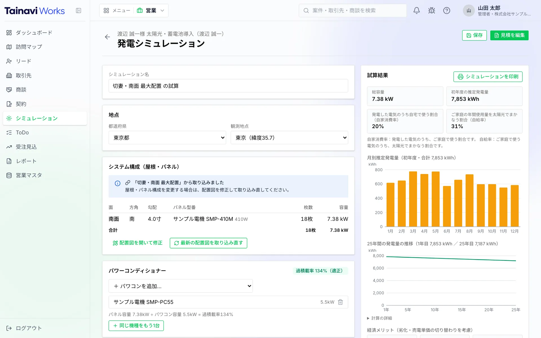Open 取引先 in the sidebar
541x338 pixels.
[x=45, y=75]
